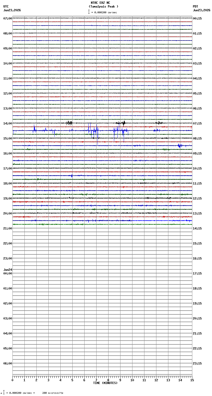Image resolution: width=212 pixels, height=396 pixels.
Task: Click the 08:00 UTC row label
Action: coord(8,33)
